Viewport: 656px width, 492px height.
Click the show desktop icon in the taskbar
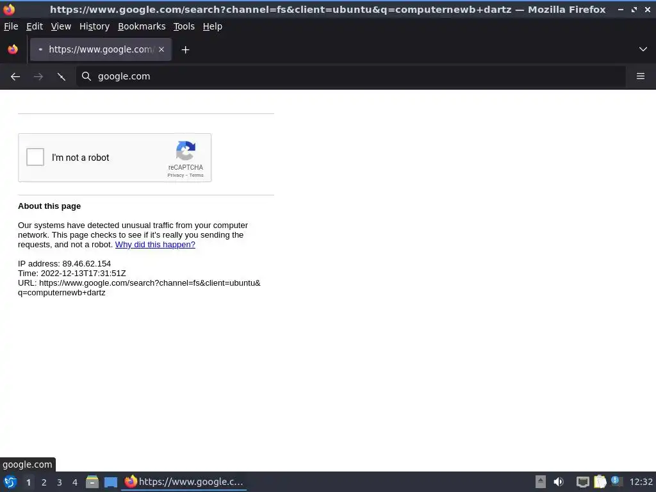110,482
